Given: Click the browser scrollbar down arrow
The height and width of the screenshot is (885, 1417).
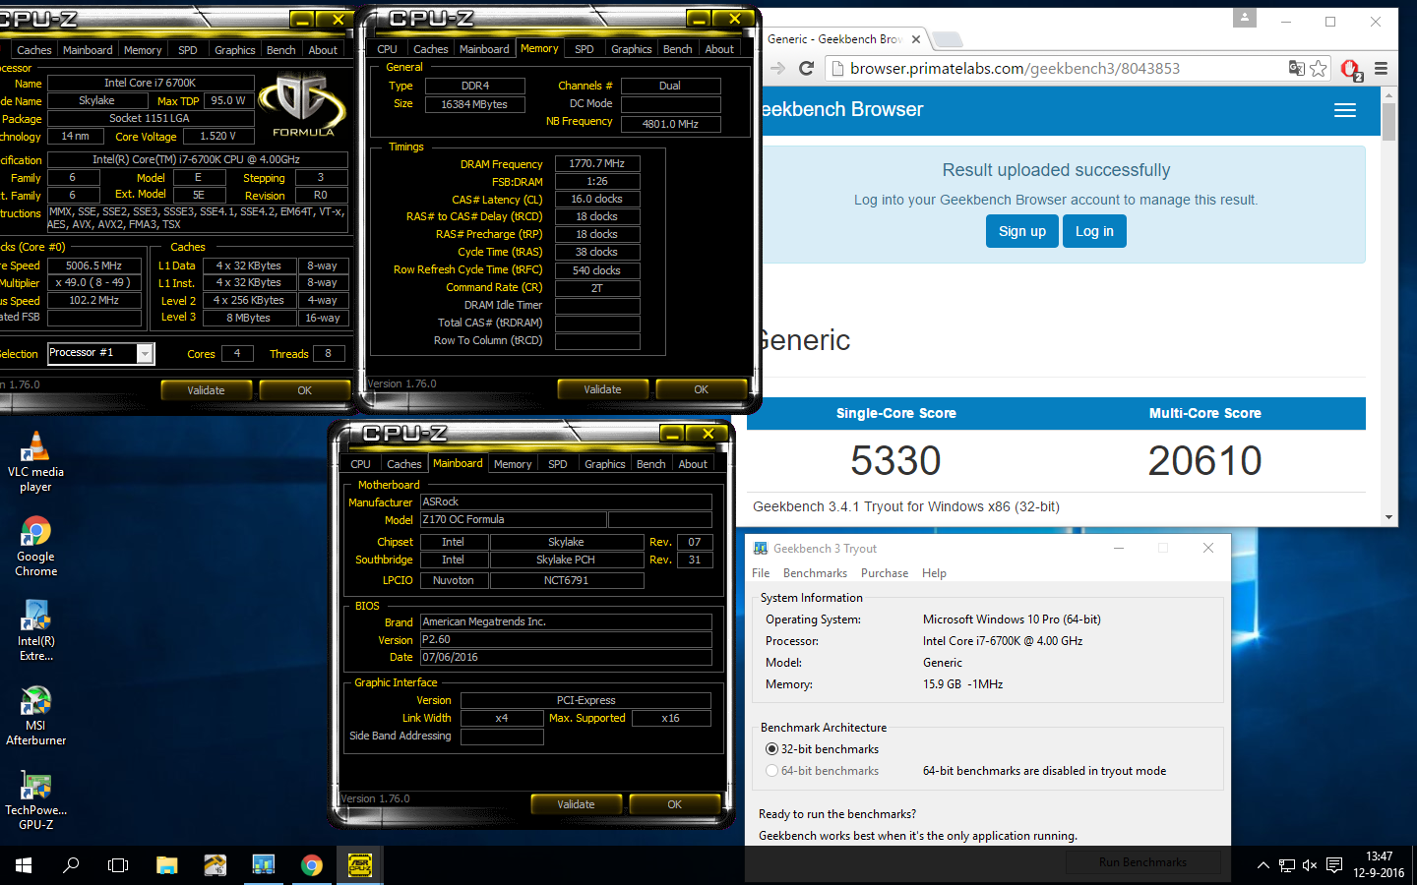Looking at the screenshot, I should 1388,516.
